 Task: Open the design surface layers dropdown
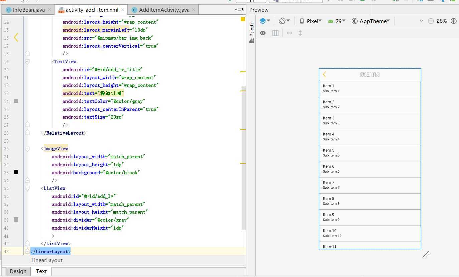point(265,21)
